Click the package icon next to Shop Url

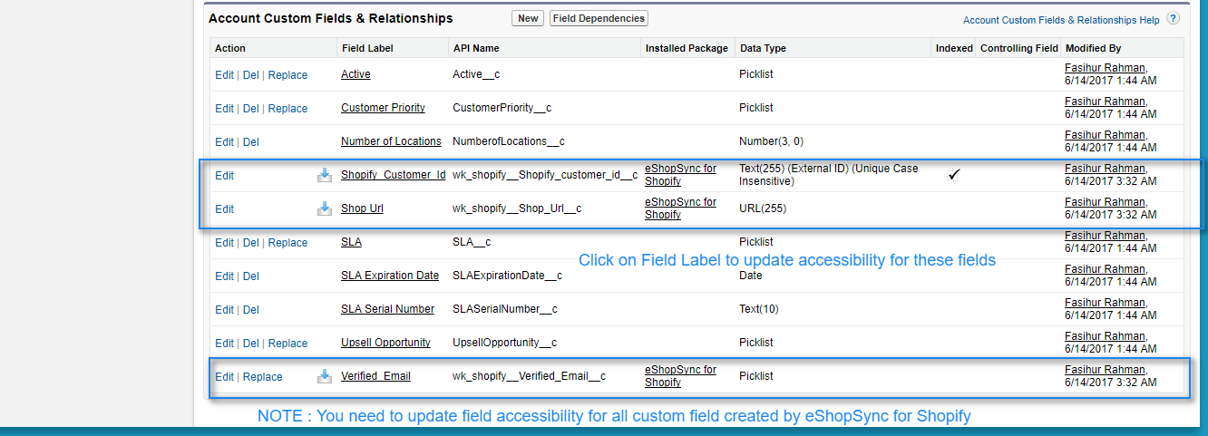tap(325, 209)
